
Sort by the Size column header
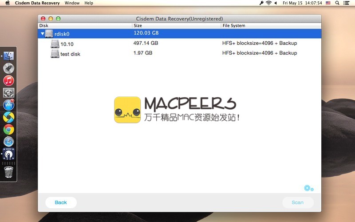176,26
